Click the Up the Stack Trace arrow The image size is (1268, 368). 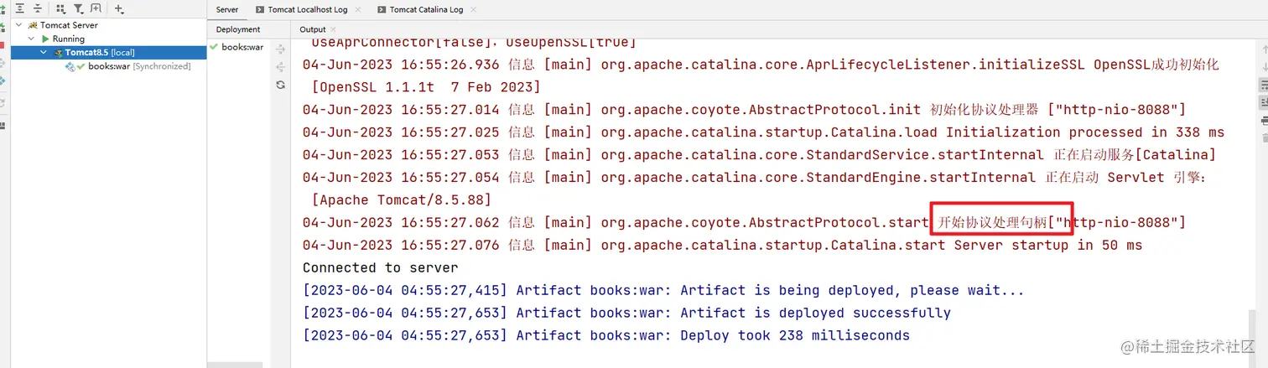(1264, 49)
